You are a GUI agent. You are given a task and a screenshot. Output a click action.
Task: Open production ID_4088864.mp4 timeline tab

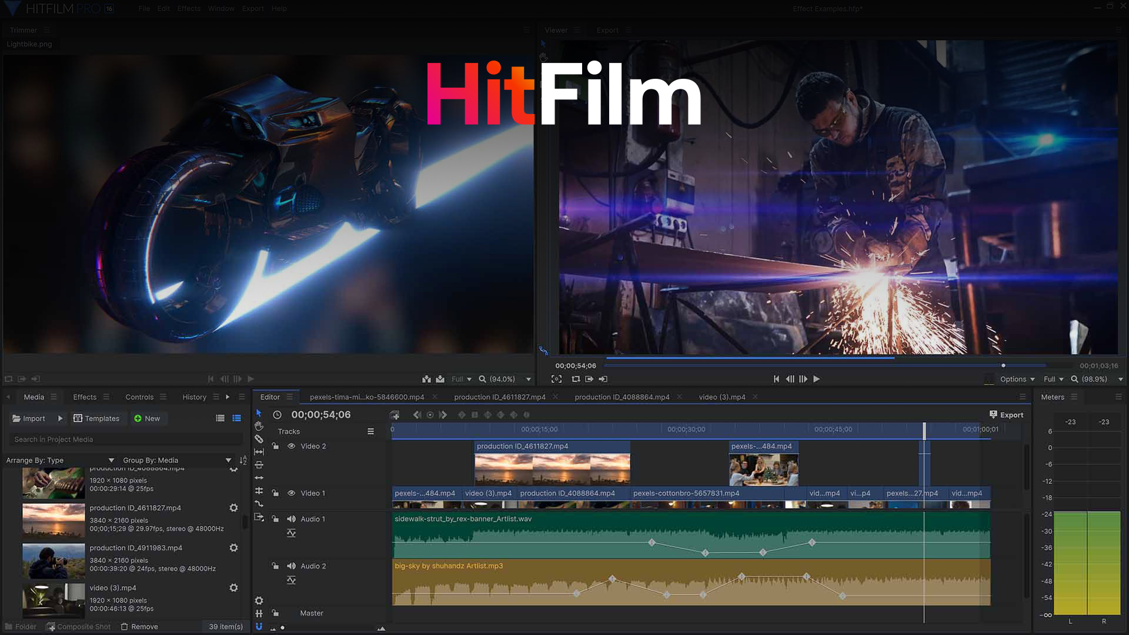(x=622, y=397)
